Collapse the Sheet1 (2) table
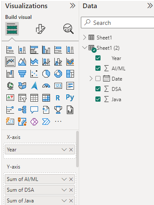The height and width of the screenshot is (205, 154). click(x=85, y=48)
